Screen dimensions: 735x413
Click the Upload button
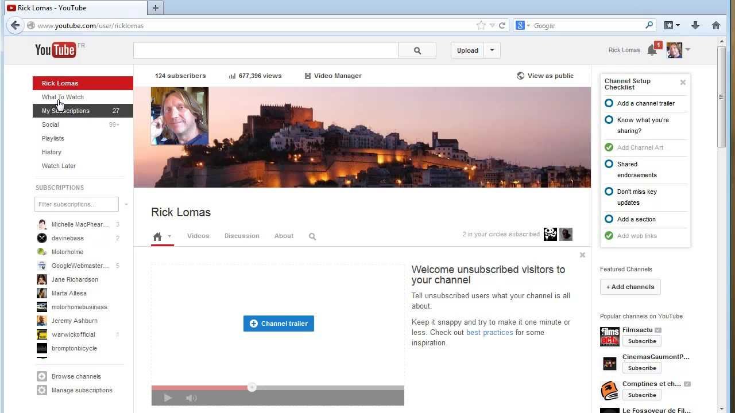pyautogui.click(x=467, y=50)
